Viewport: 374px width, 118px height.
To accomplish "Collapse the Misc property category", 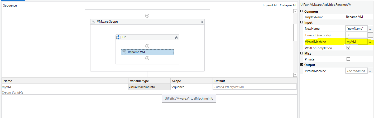I will tap(302, 53).
